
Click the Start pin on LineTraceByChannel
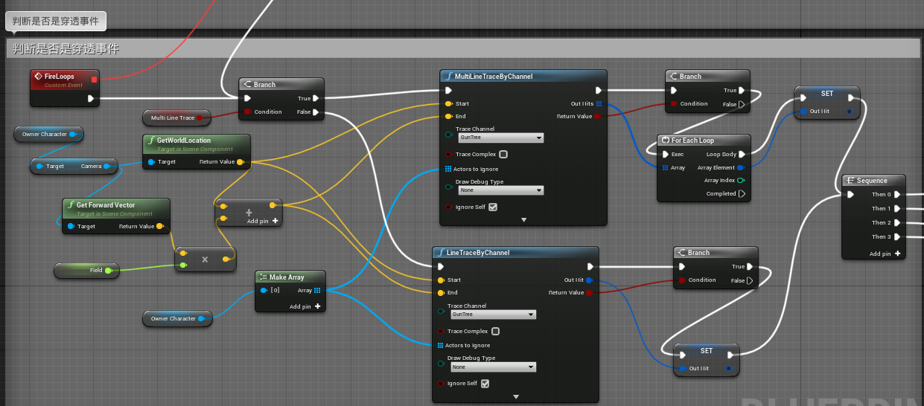(440, 280)
